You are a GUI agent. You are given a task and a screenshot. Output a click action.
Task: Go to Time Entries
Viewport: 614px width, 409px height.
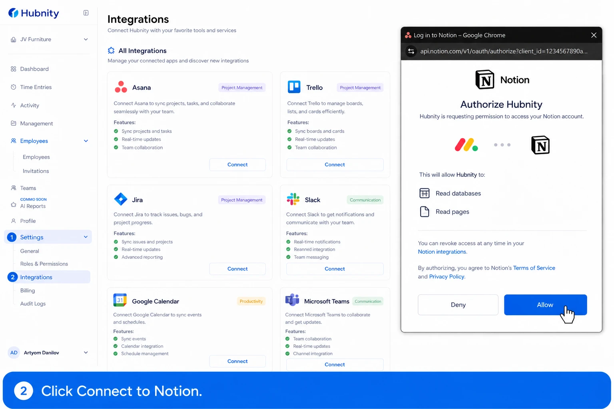pyautogui.click(x=36, y=87)
